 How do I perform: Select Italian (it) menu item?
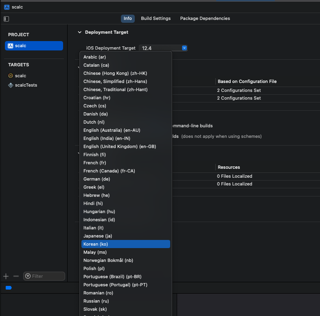point(126,228)
